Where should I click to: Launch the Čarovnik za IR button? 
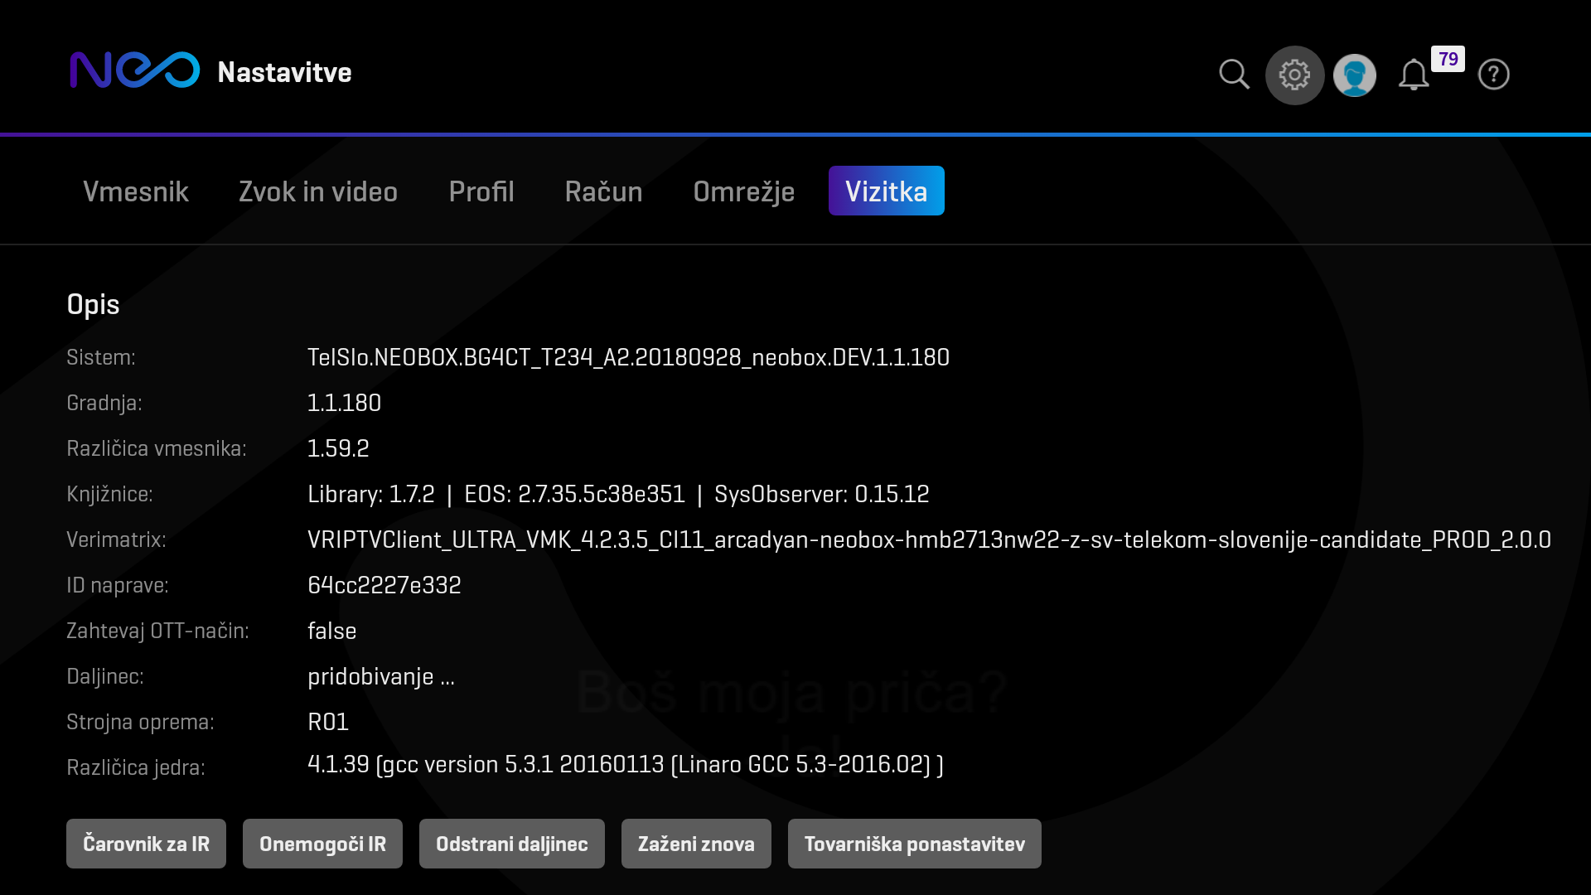pyautogui.click(x=146, y=844)
